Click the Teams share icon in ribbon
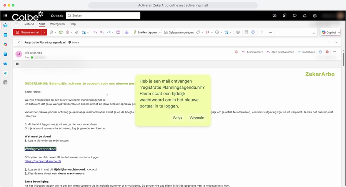 [x=126, y=33]
